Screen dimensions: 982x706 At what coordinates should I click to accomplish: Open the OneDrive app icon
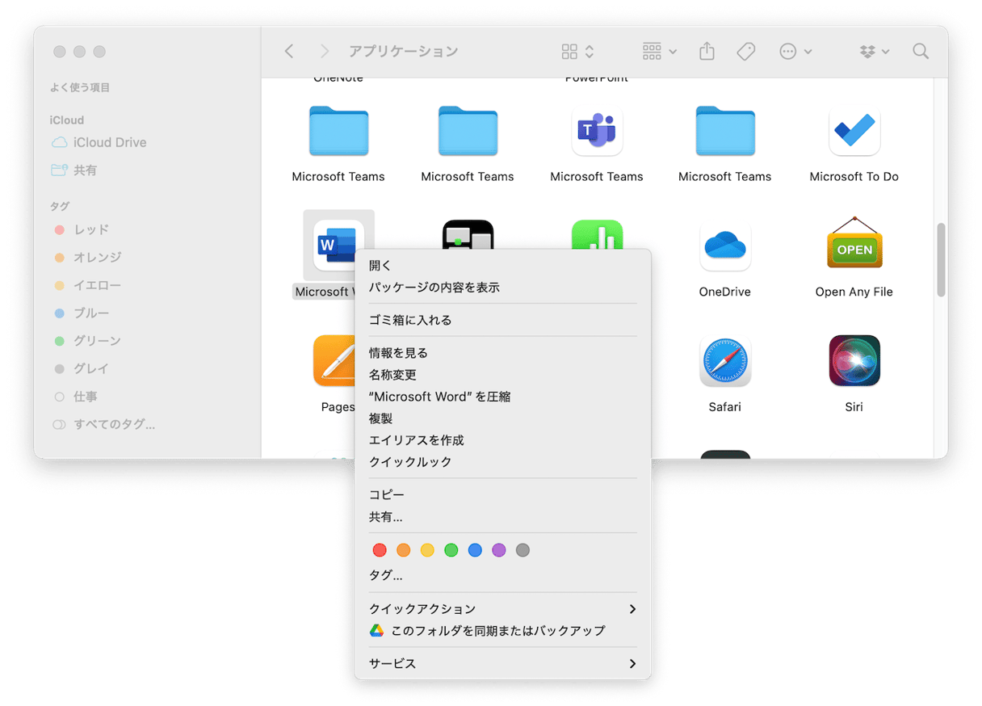[724, 245]
